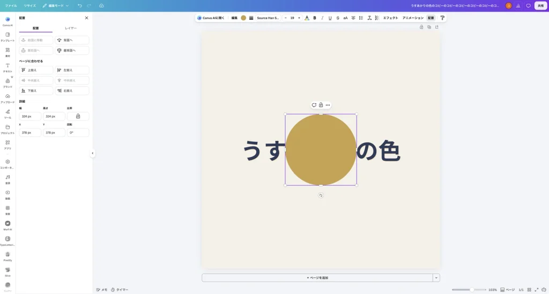
Task: Open the テンプレート (Templates) sidebar panel
Action: click(x=8, y=37)
